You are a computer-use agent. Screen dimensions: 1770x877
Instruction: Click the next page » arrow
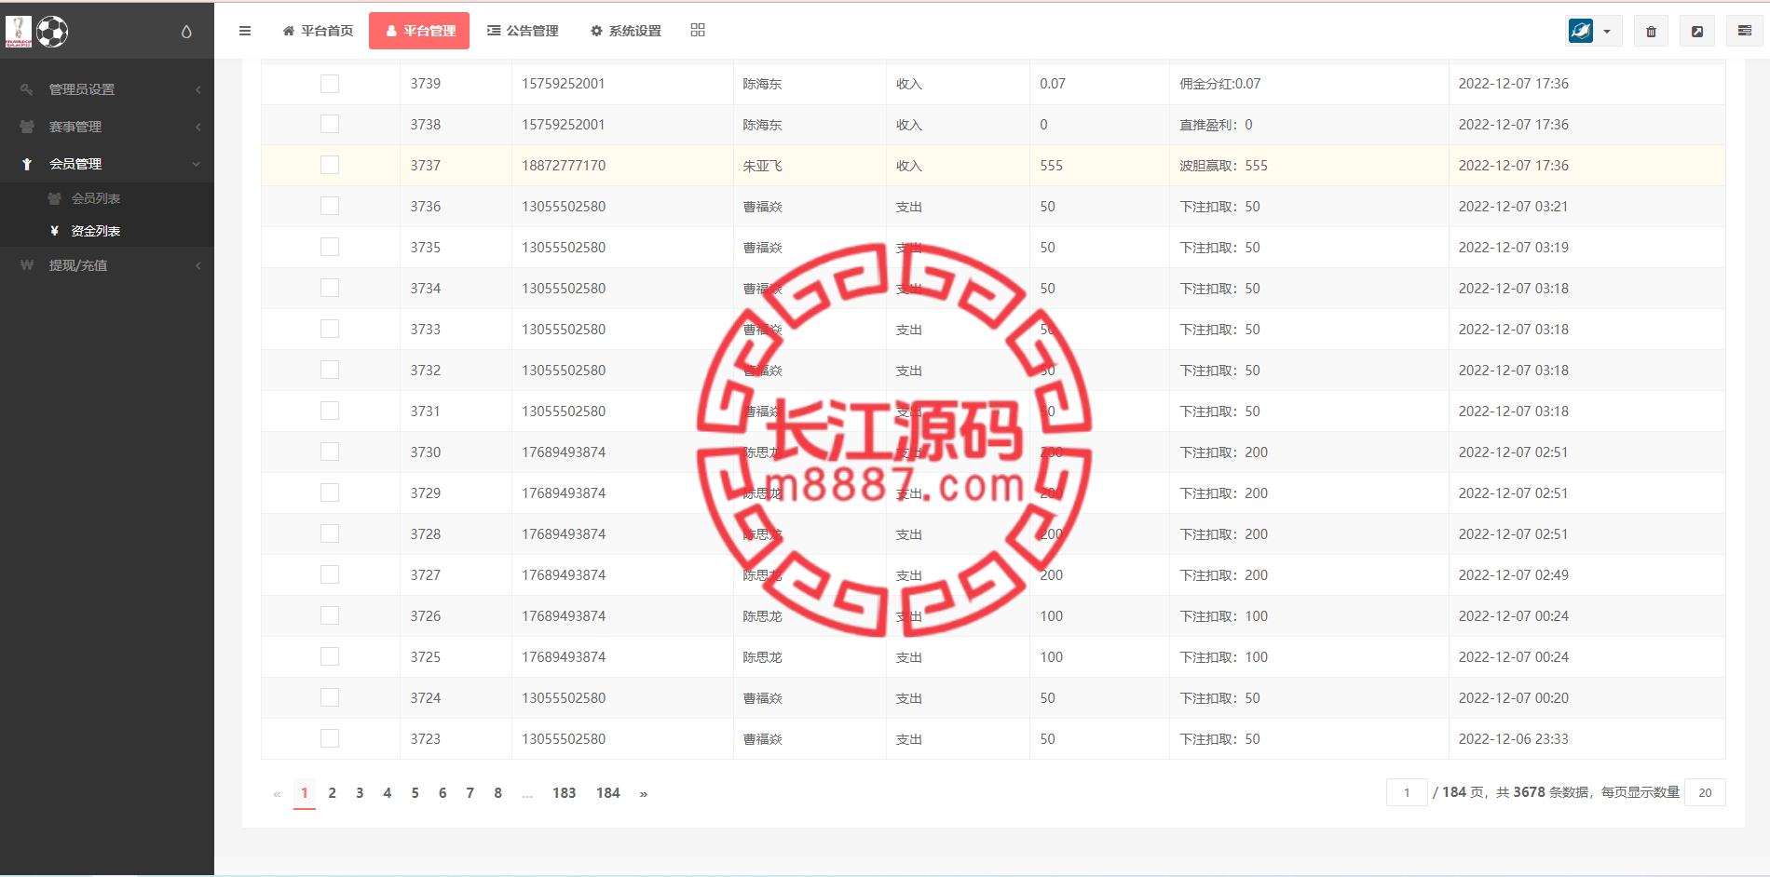click(x=644, y=794)
